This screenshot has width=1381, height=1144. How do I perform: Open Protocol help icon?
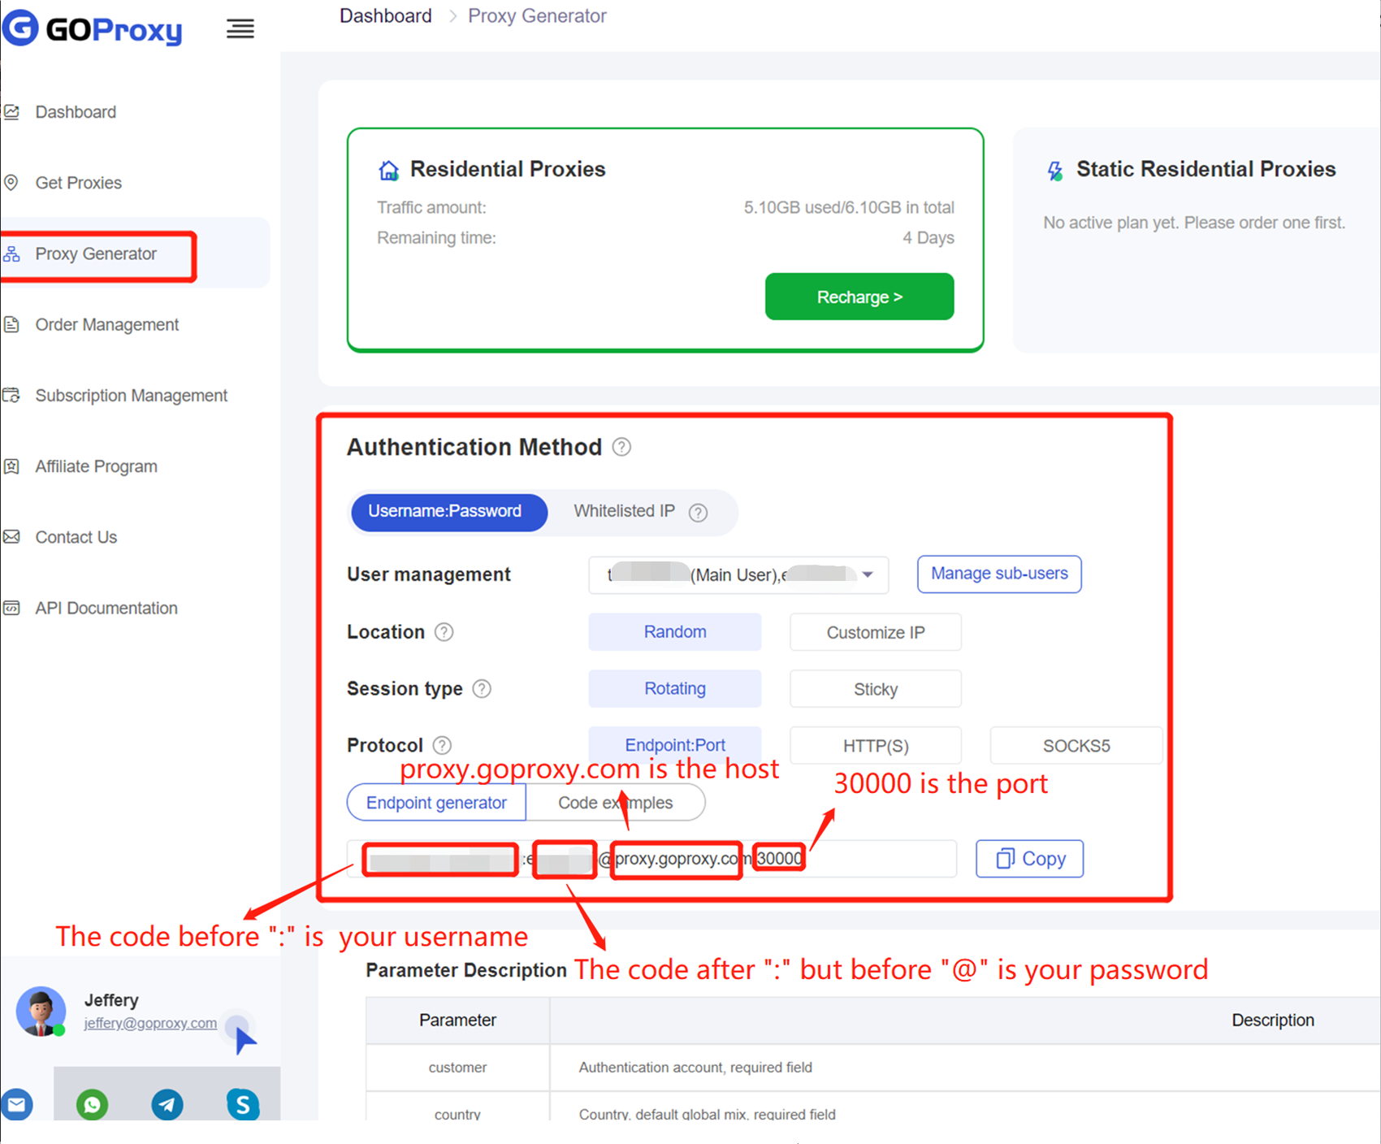[x=442, y=745]
